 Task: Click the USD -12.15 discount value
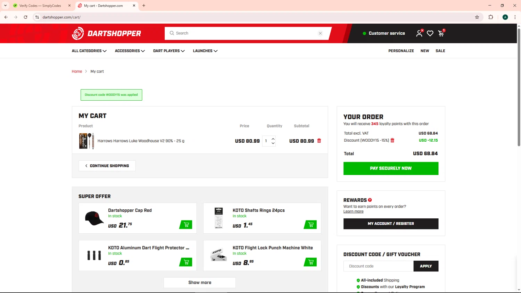pyautogui.click(x=428, y=140)
